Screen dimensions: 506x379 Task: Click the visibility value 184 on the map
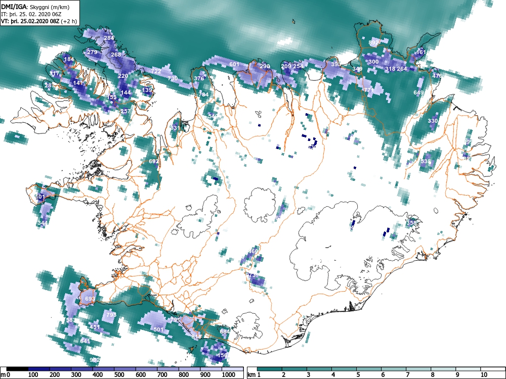[69, 59]
